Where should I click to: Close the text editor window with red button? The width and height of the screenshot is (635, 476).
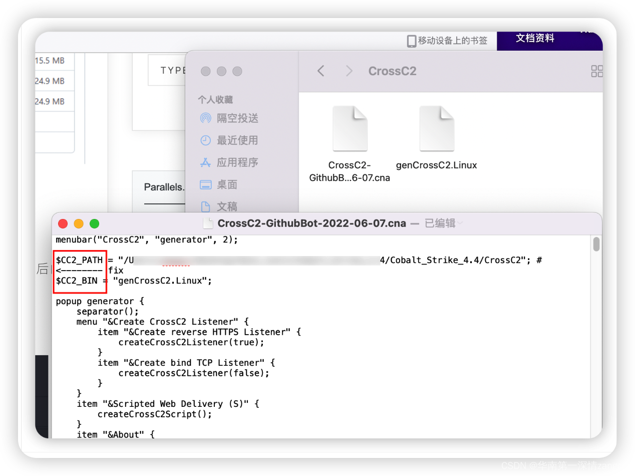click(x=63, y=223)
